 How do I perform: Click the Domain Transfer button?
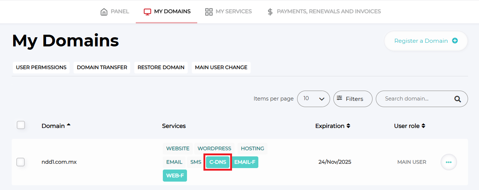[102, 67]
